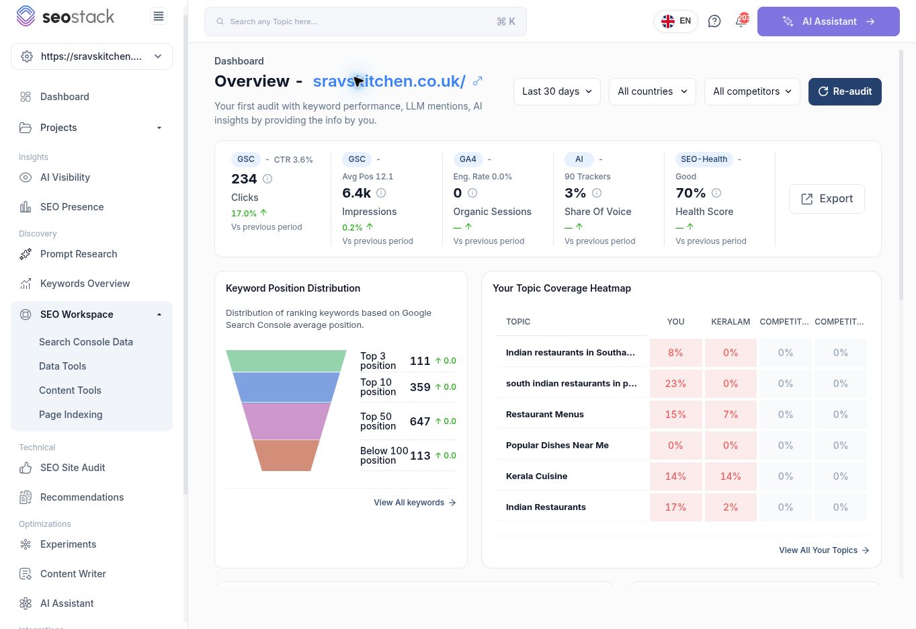Viewport: 916px width, 629px height.
Task: Click the purple AI Assistant button
Action: (x=829, y=22)
